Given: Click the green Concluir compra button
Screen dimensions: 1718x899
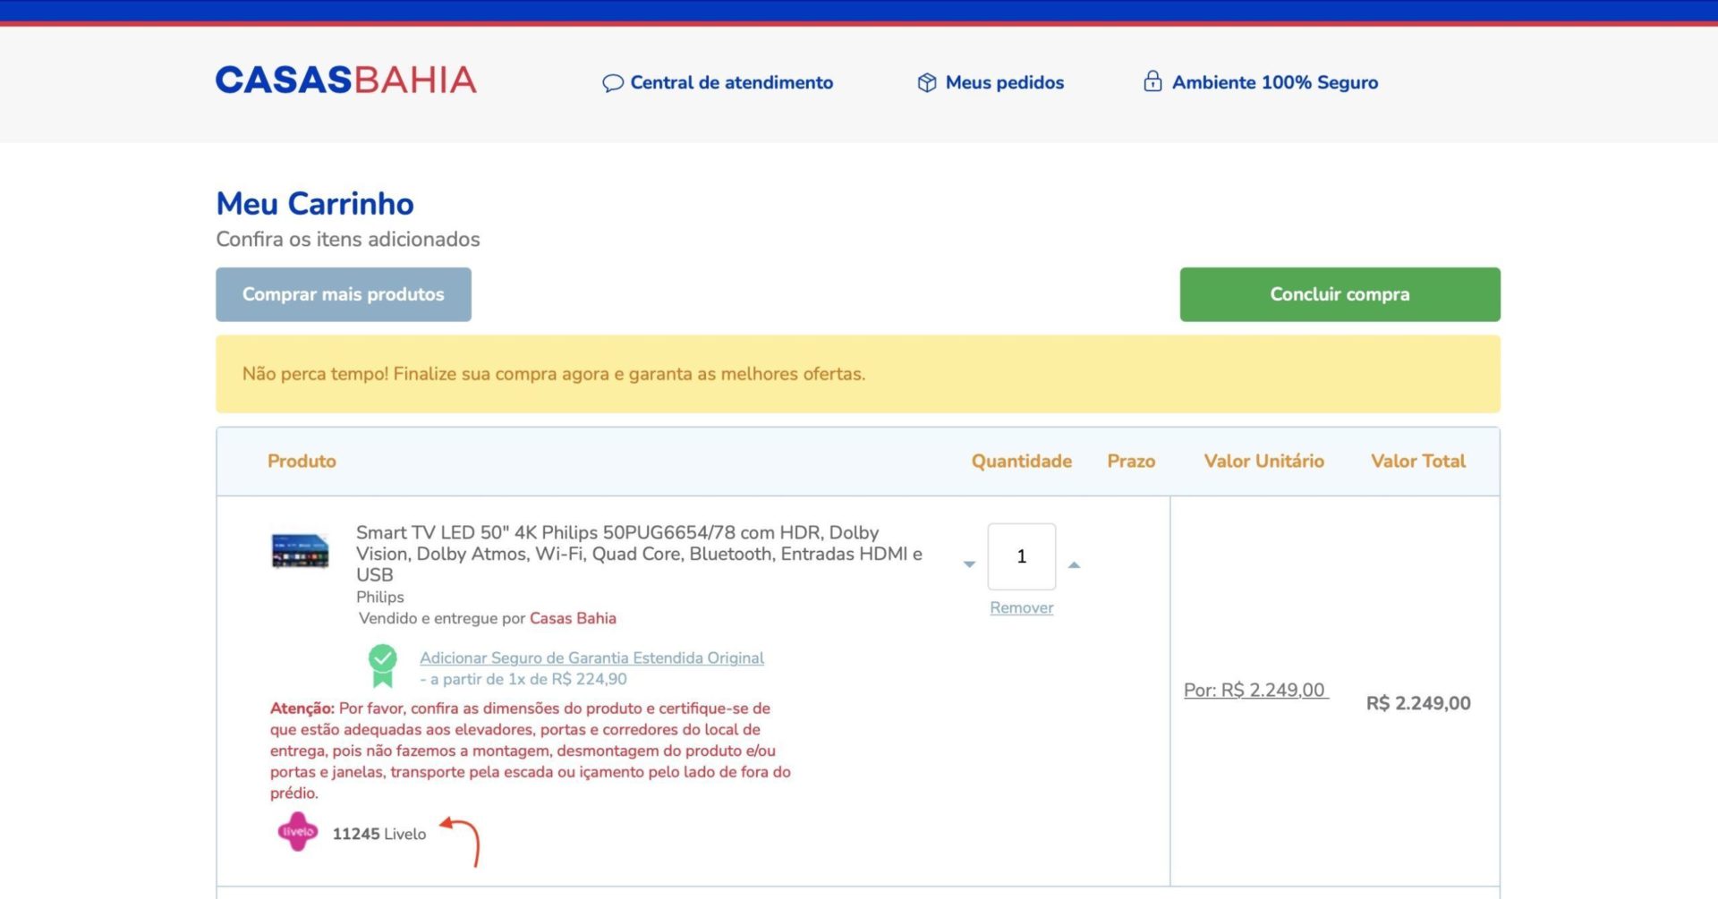Looking at the screenshot, I should click(x=1340, y=294).
